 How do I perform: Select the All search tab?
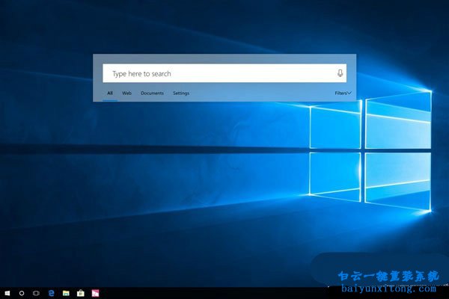(110, 93)
